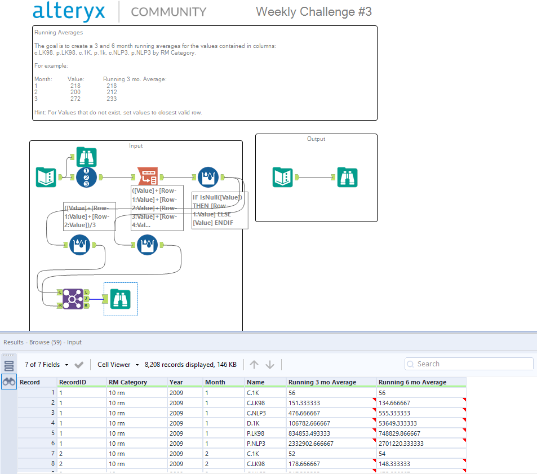
Task: Click the Join tool's L input anchor
Action: tap(60, 292)
